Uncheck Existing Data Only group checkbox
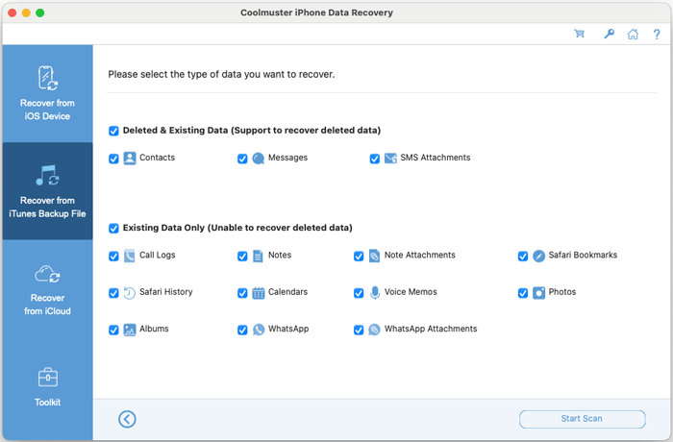The height and width of the screenshot is (442, 673). tap(113, 229)
